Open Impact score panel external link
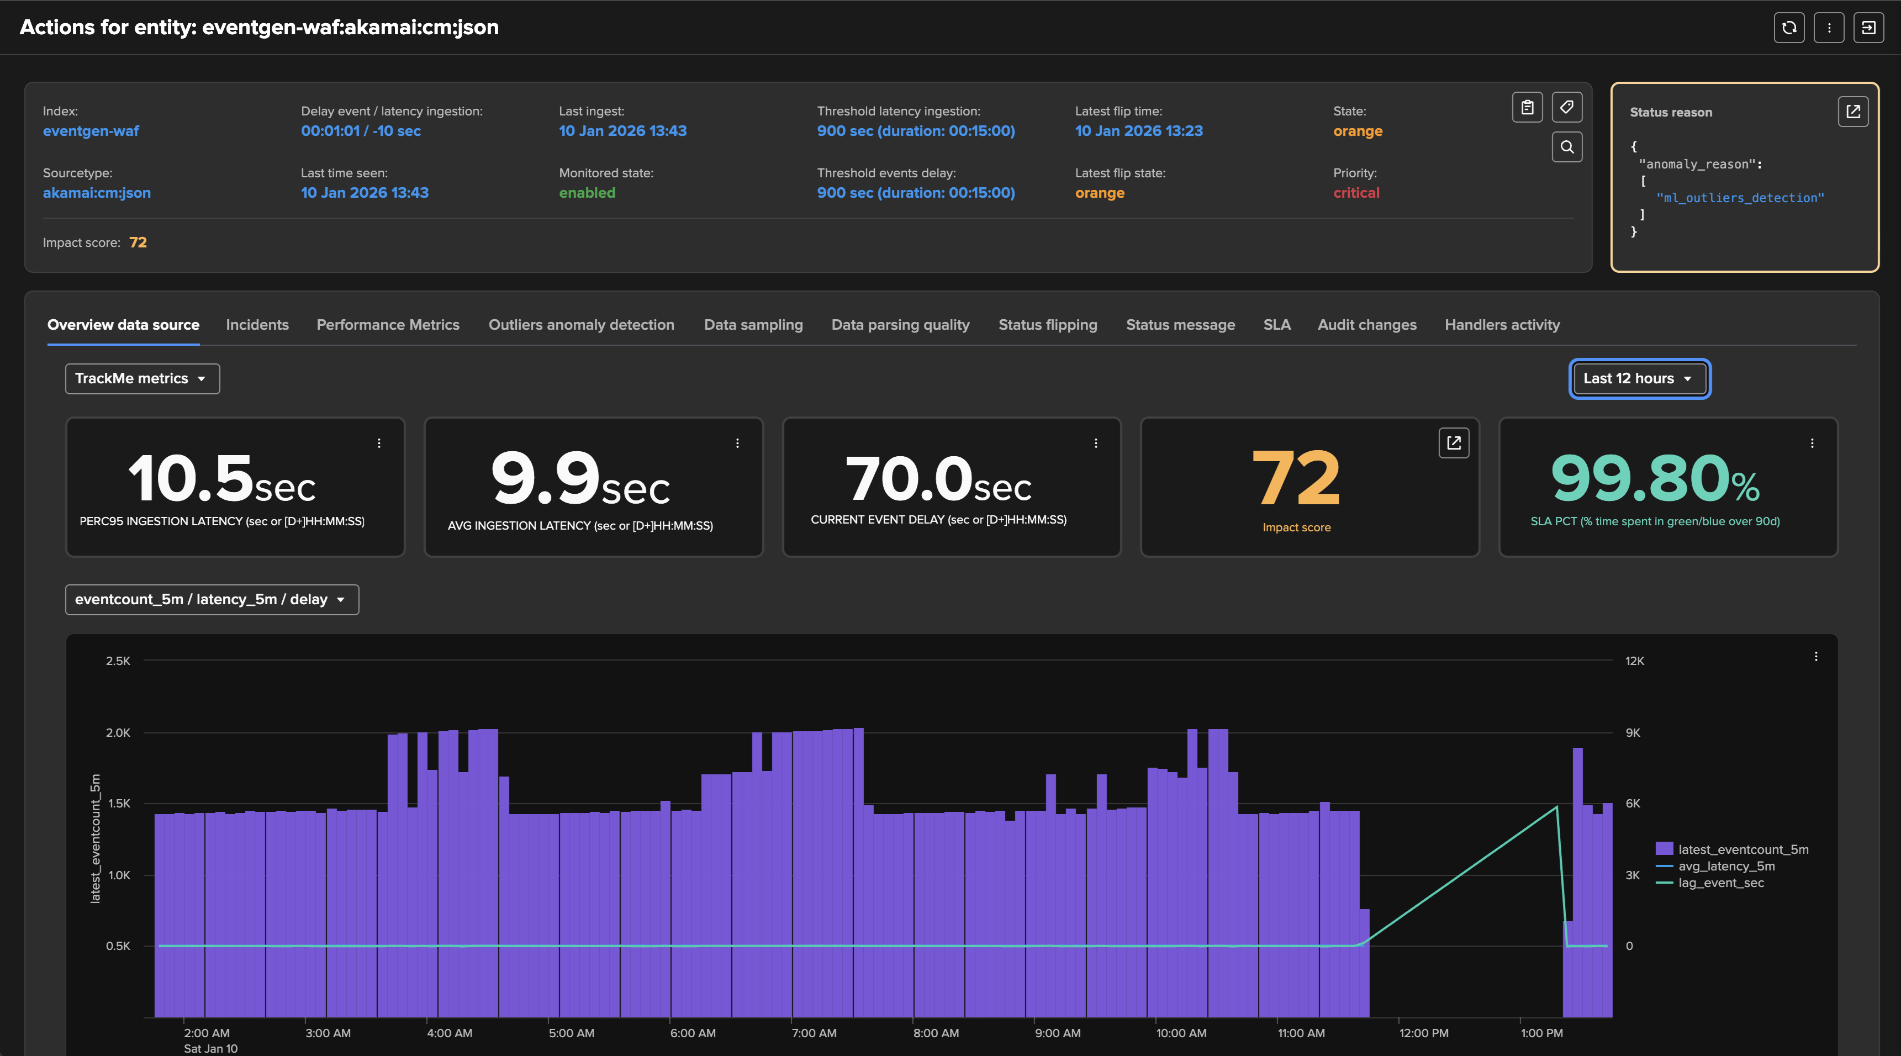The image size is (1901, 1056). click(x=1453, y=443)
